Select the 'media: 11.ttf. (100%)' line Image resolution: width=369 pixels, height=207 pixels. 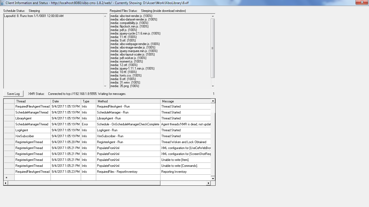(x=123, y=37)
